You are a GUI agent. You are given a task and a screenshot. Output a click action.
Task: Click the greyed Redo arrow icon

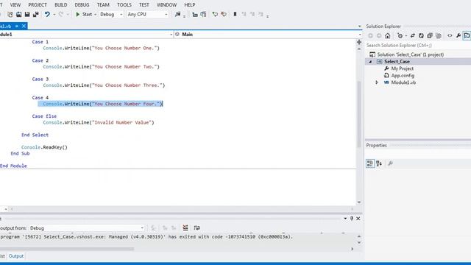point(61,14)
